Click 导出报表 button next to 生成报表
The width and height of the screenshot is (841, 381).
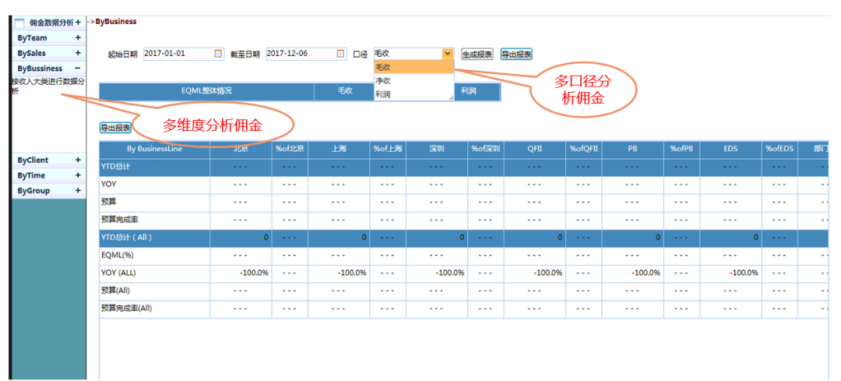point(516,55)
